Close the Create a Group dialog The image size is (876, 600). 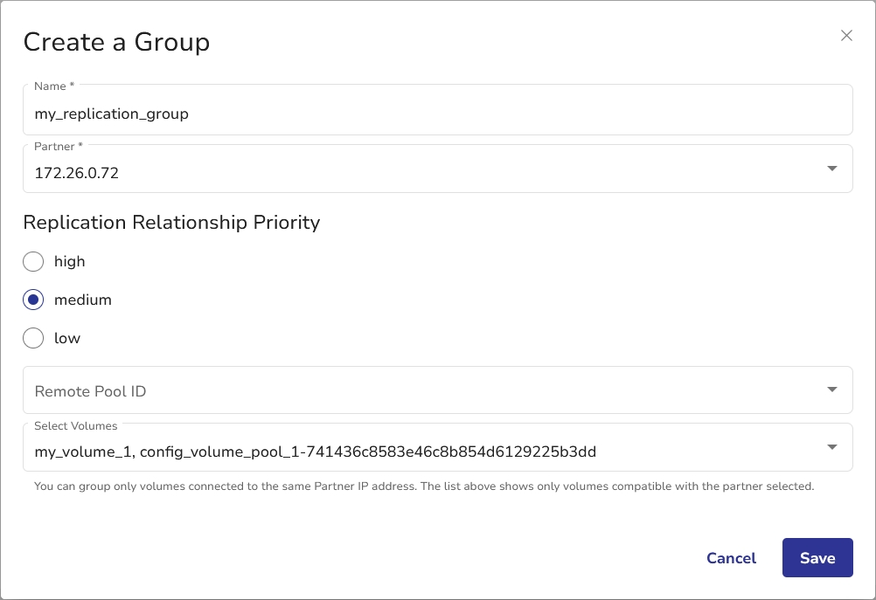(x=846, y=36)
